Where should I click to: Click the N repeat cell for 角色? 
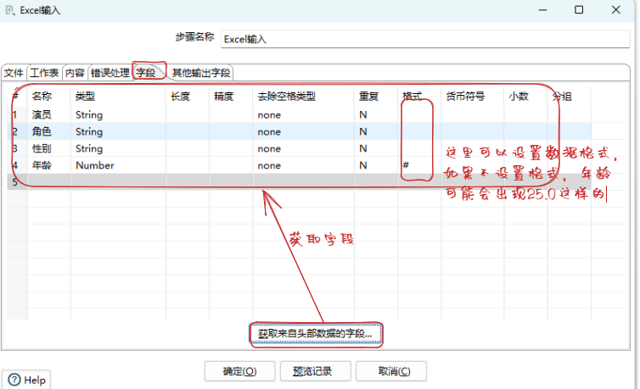pyautogui.click(x=376, y=131)
